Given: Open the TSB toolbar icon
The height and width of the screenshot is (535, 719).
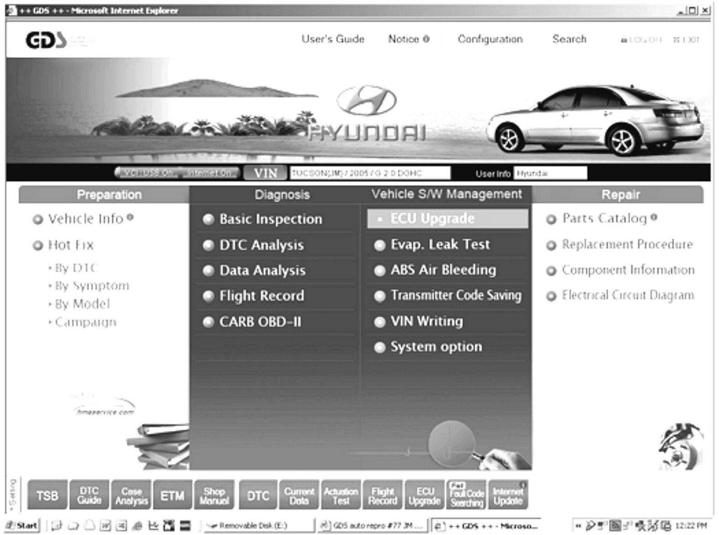Looking at the screenshot, I should click(48, 495).
